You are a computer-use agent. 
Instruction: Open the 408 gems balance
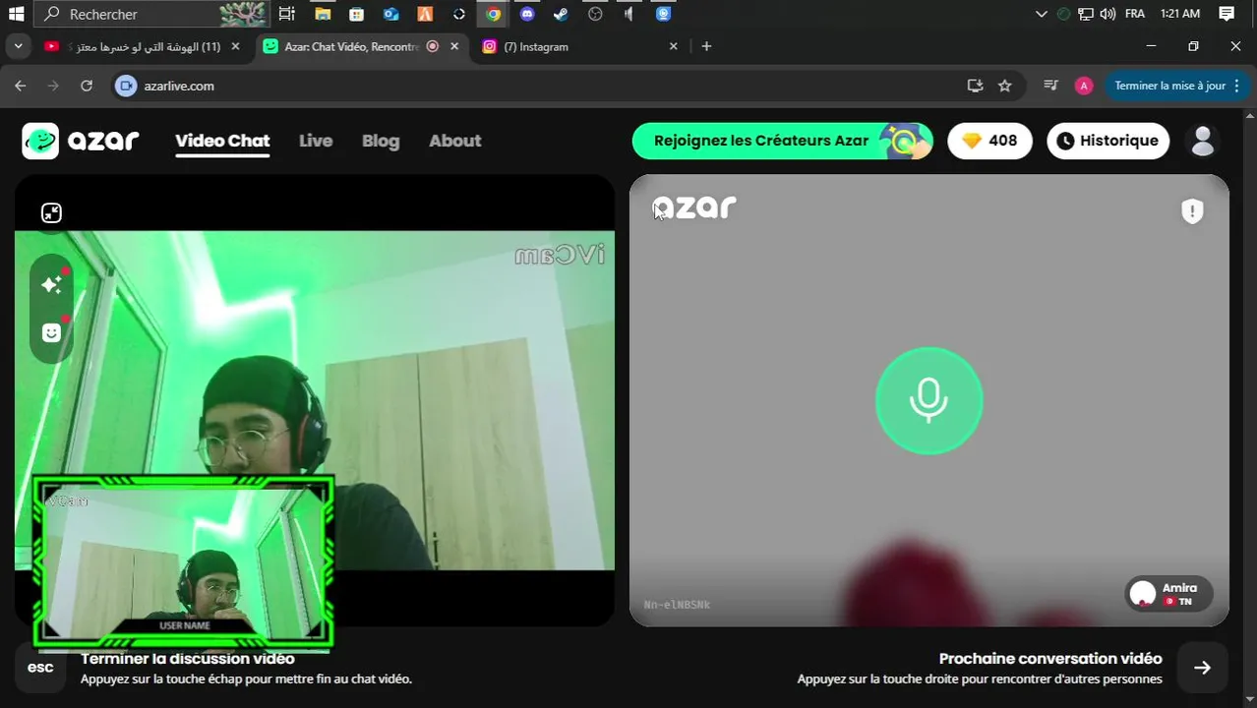click(x=989, y=141)
